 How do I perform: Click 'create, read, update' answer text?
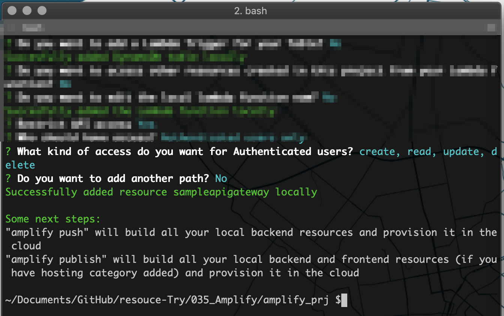click(419, 152)
